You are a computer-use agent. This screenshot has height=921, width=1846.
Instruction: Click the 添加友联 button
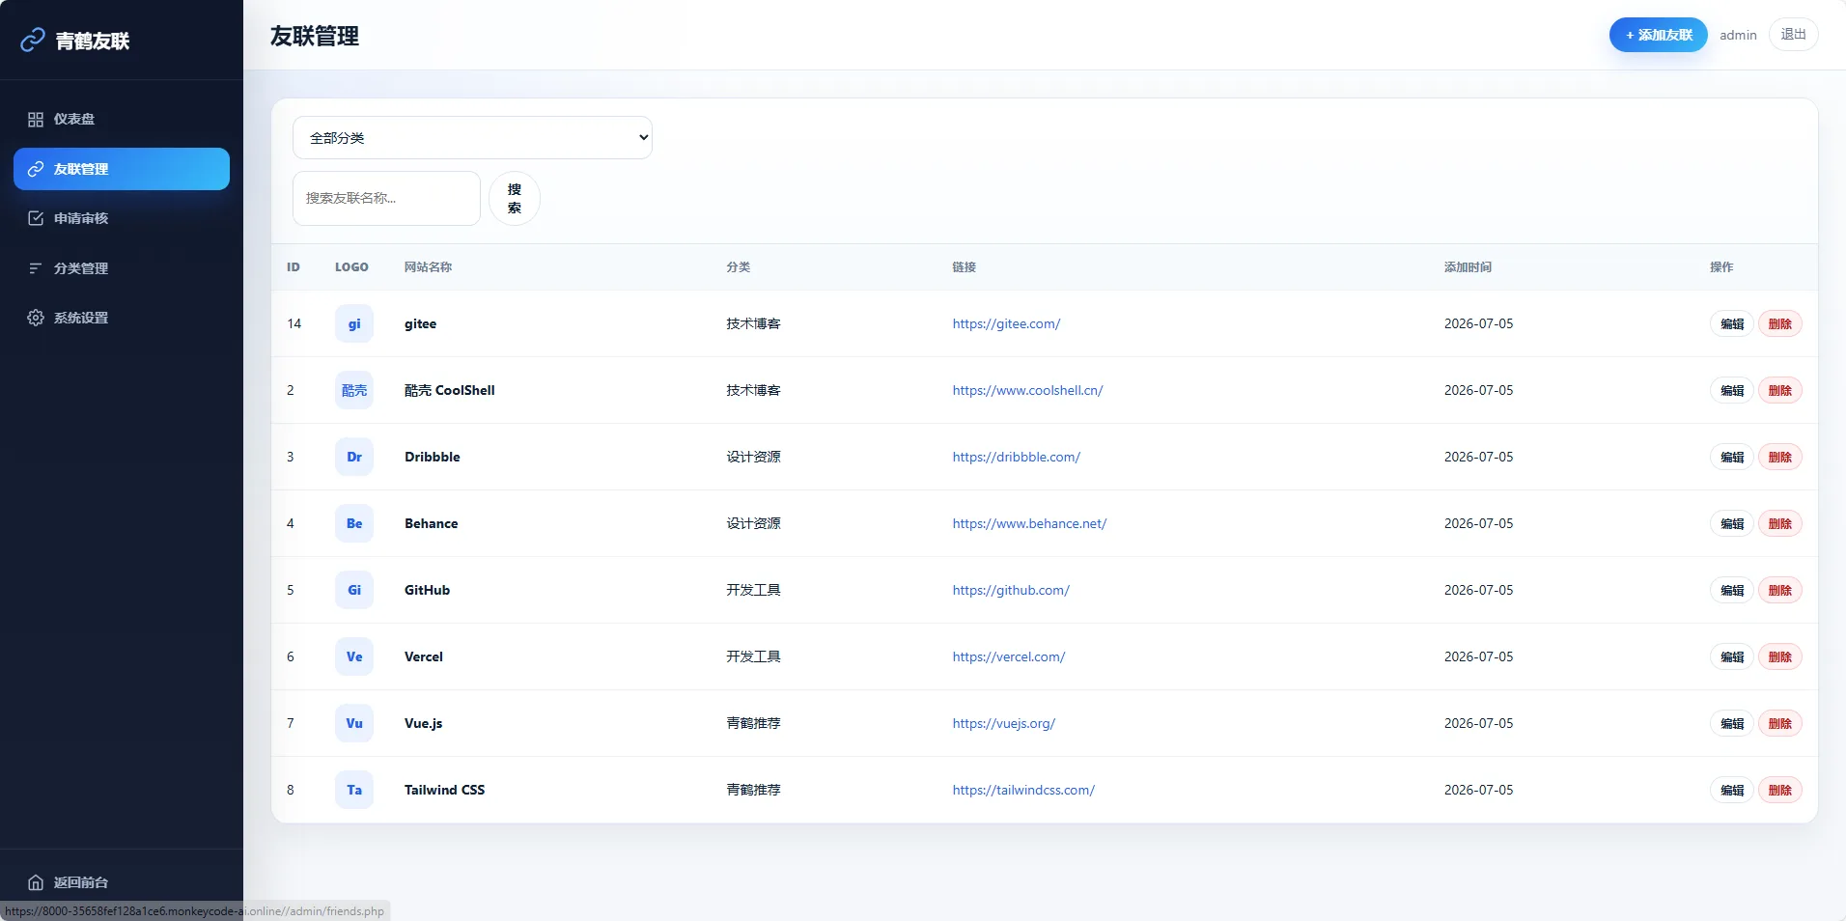tap(1658, 35)
